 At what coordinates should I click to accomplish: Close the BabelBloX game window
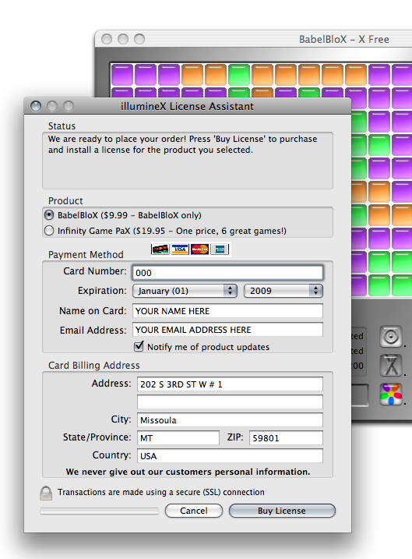pos(107,39)
